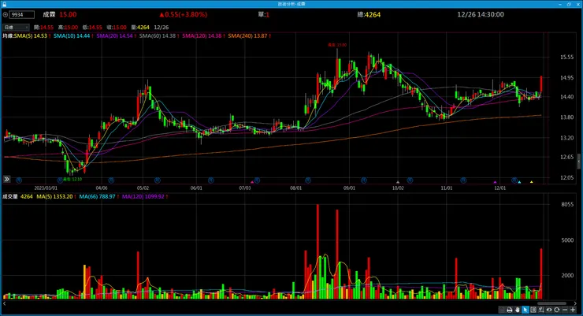Click the cyan triangle marker after 12/01
The image size is (583, 316).
point(519,182)
